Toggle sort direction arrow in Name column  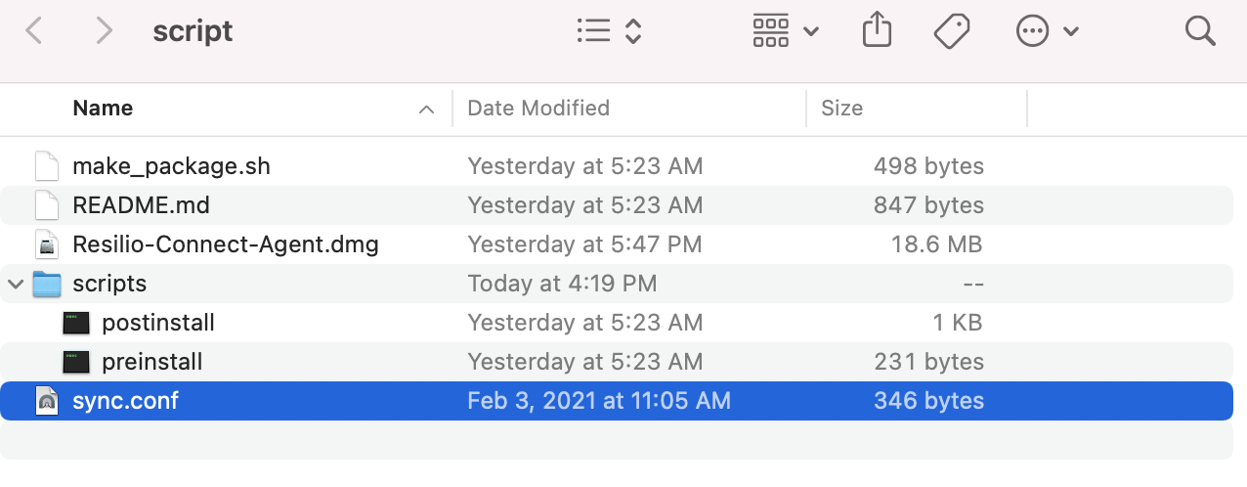[x=426, y=109]
